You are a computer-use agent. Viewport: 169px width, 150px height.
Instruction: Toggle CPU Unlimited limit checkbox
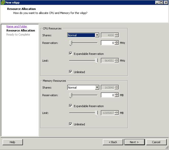(x=71, y=72)
